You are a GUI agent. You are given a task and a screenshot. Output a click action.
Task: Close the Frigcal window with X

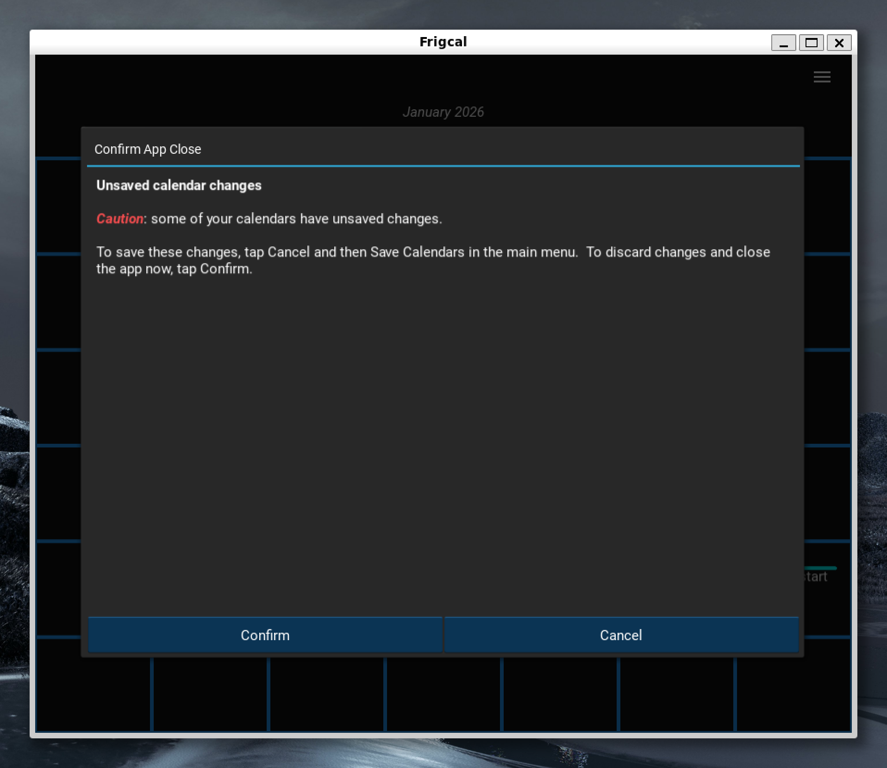(839, 43)
